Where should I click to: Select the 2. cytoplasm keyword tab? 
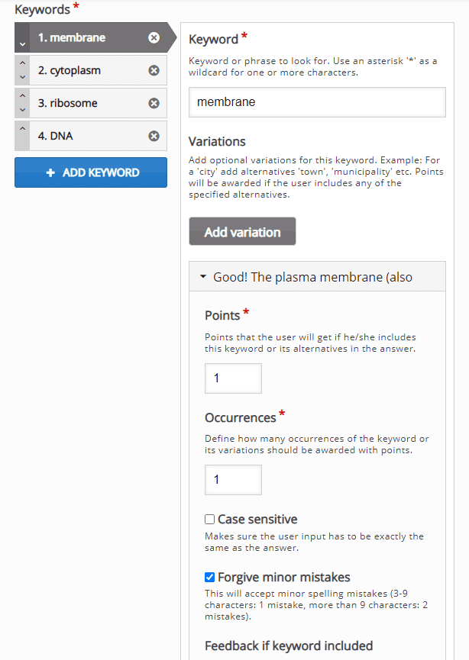click(91, 70)
